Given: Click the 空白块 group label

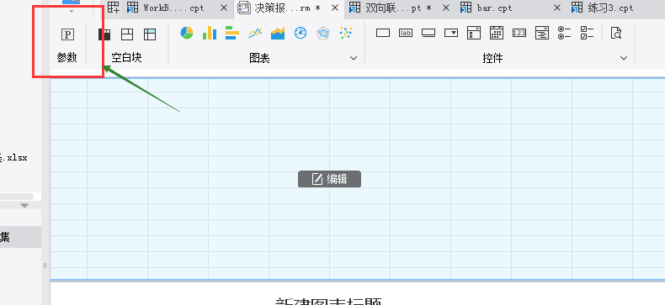Looking at the screenshot, I should click(126, 58).
